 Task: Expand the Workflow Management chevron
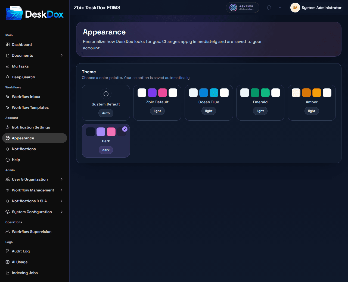(x=62, y=190)
